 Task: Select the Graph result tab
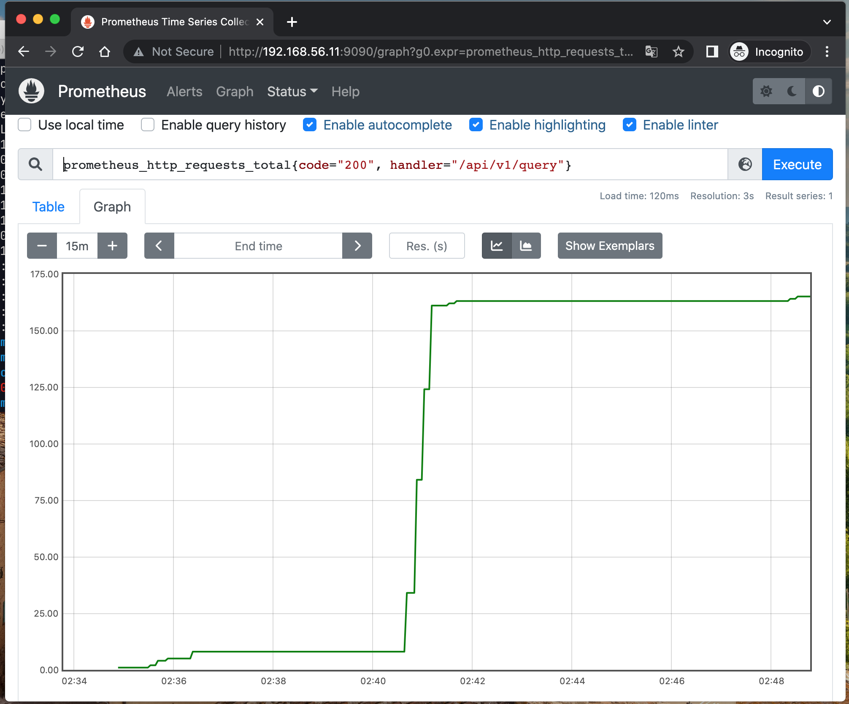(x=112, y=207)
